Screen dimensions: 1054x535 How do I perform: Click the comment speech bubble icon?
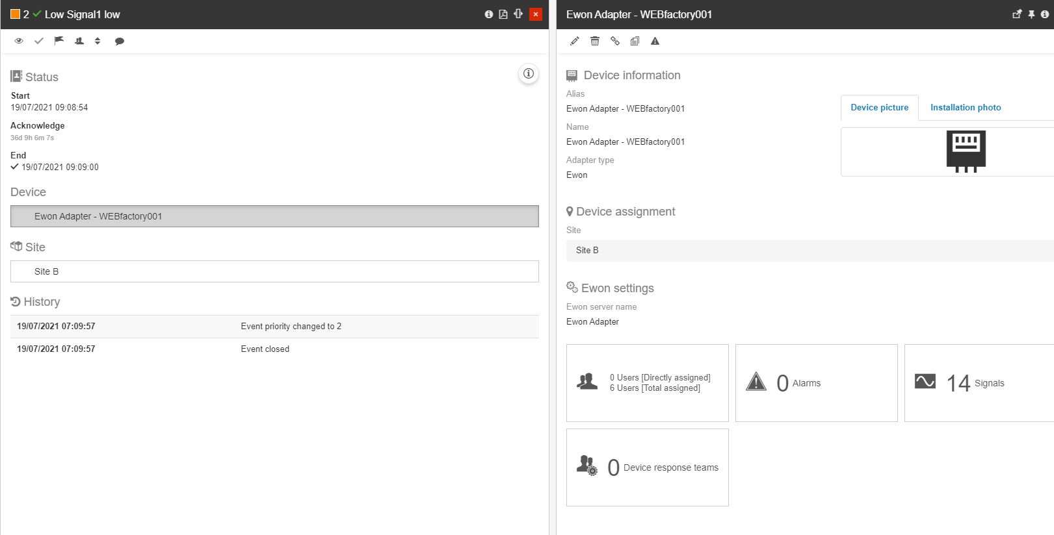(120, 41)
